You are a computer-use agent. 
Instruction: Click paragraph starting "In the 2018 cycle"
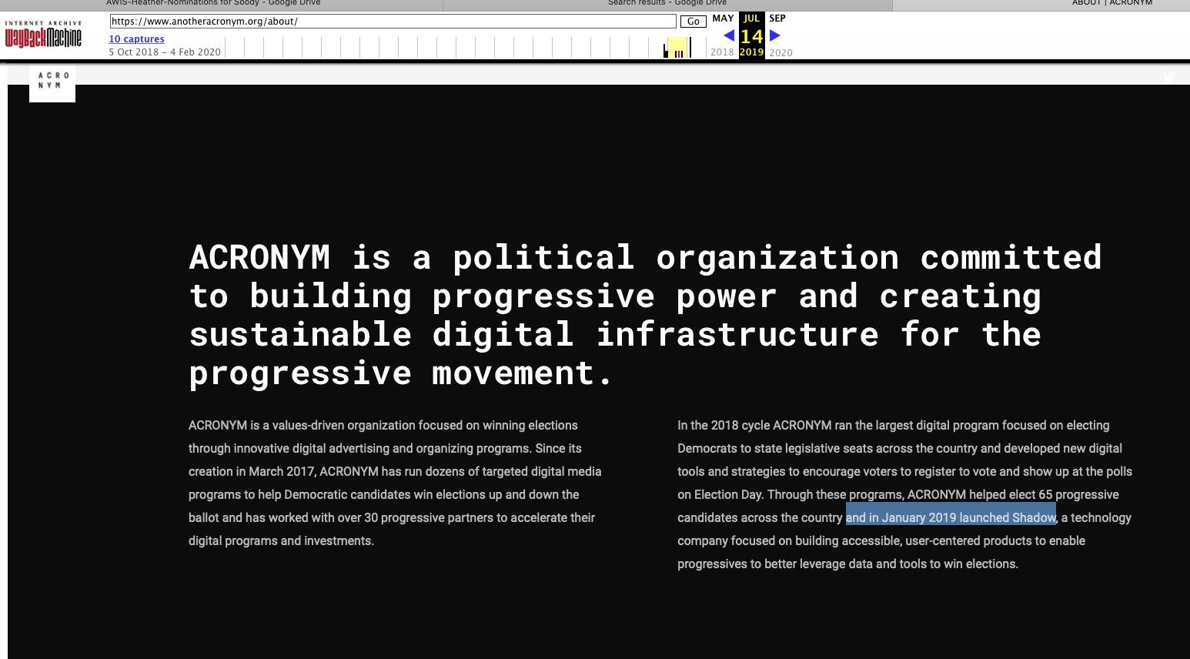[904, 494]
